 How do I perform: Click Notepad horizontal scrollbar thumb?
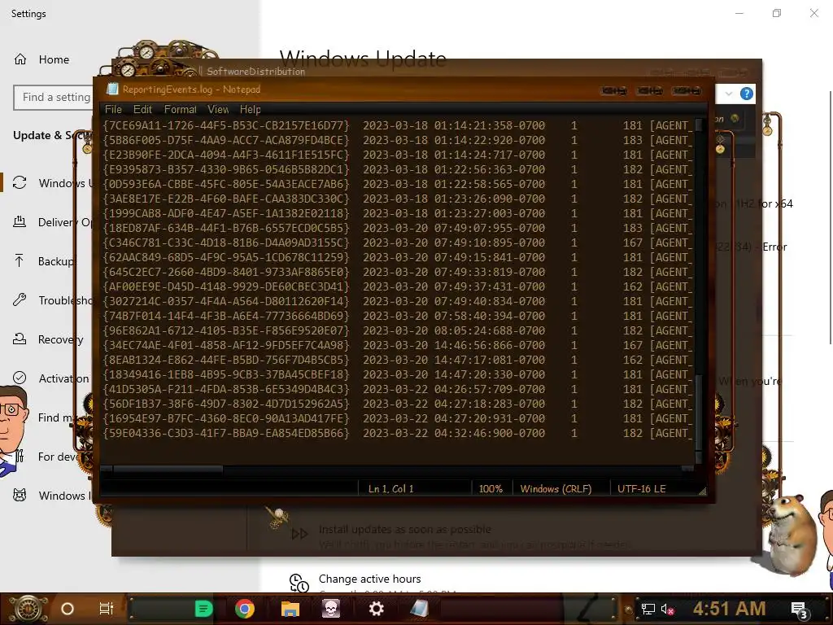click(168, 470)
